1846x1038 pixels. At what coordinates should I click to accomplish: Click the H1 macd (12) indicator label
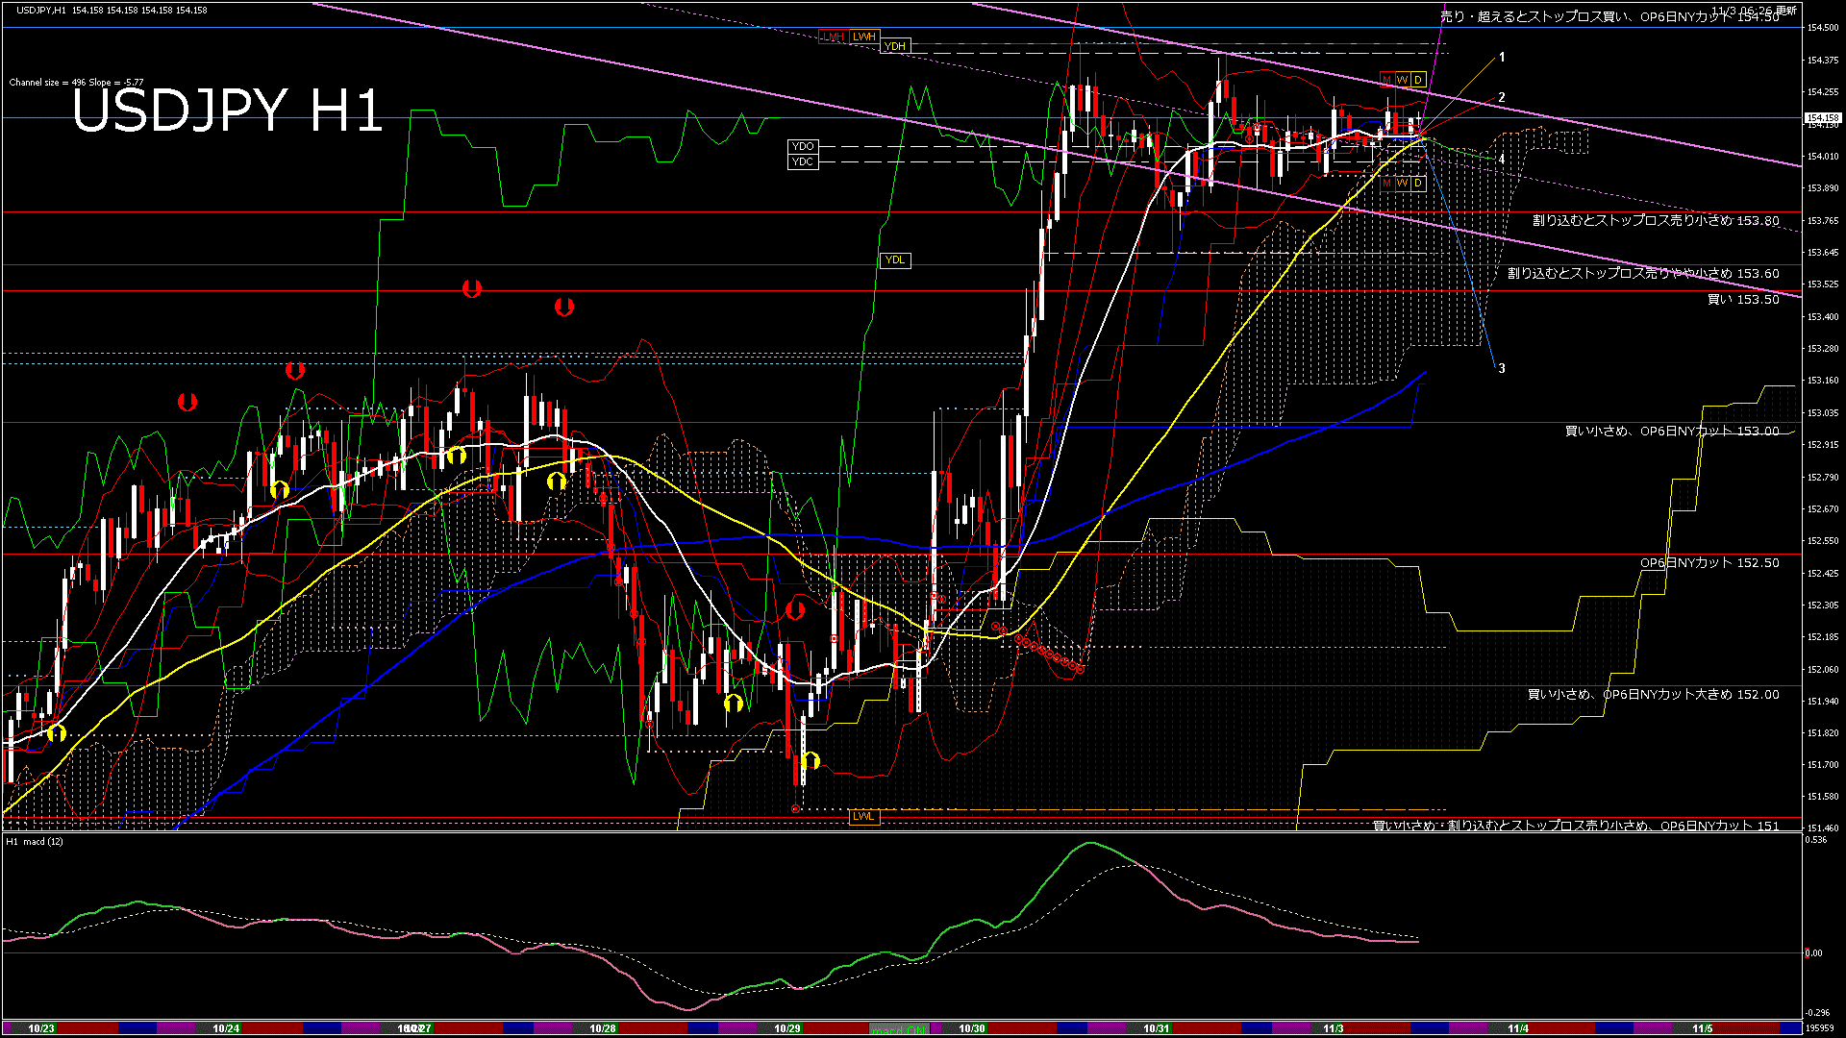36,842
